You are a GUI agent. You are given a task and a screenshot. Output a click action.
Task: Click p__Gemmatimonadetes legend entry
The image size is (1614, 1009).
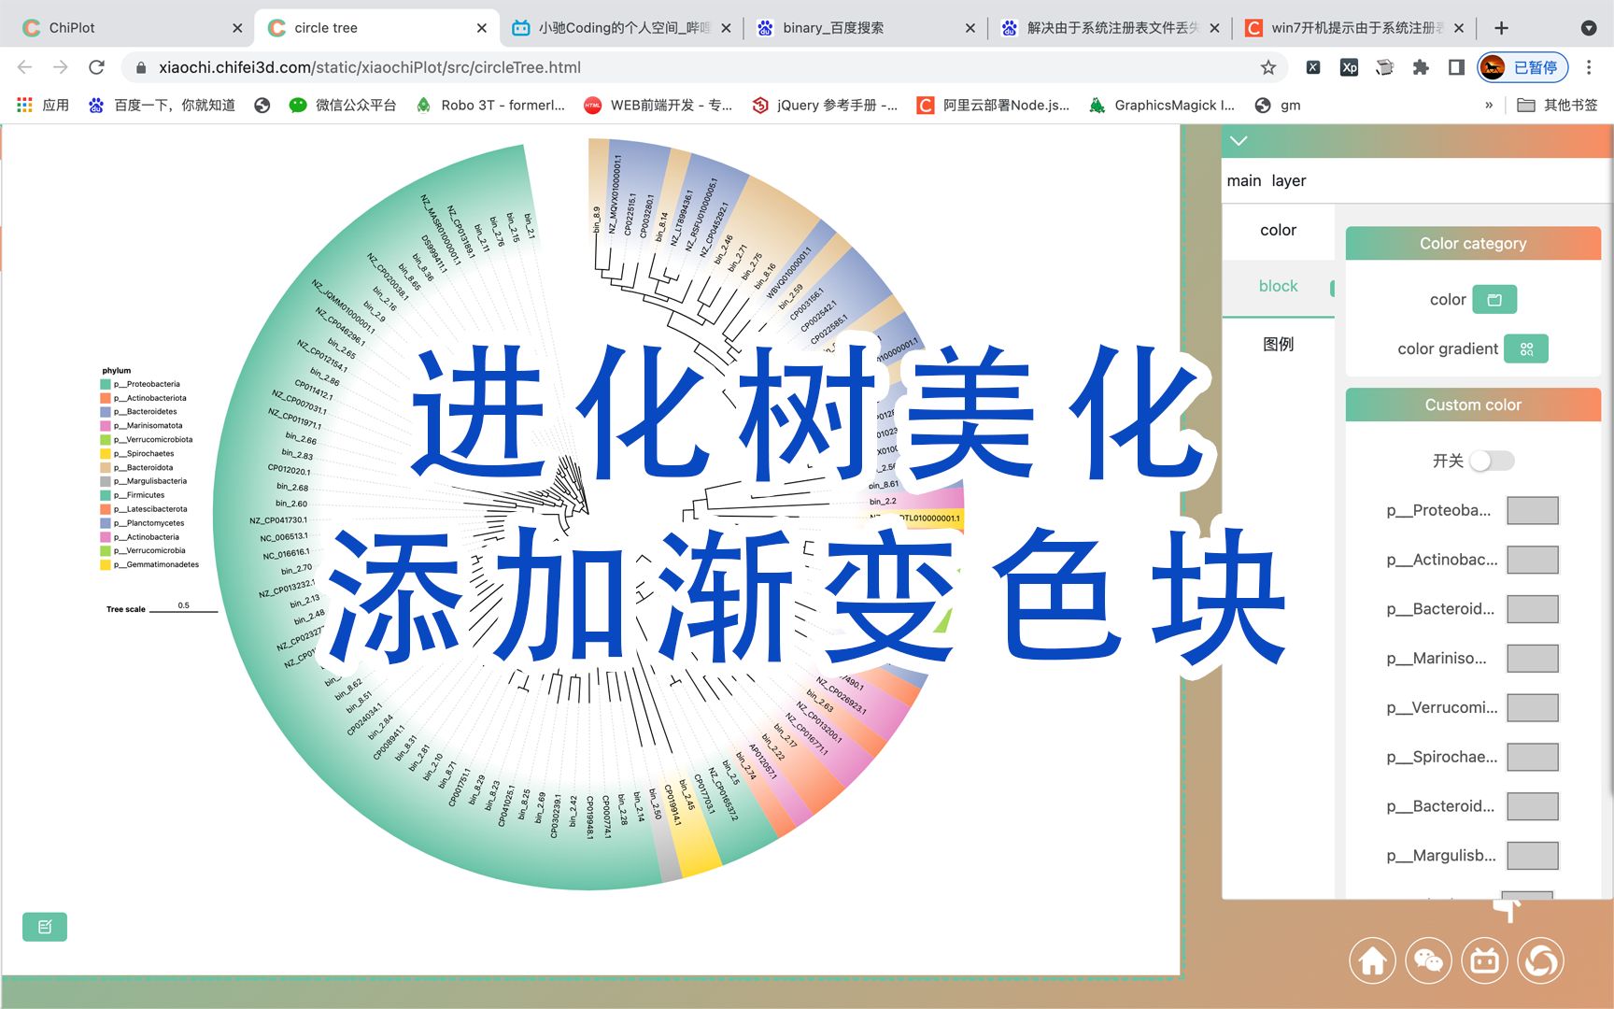pos(149,564)
